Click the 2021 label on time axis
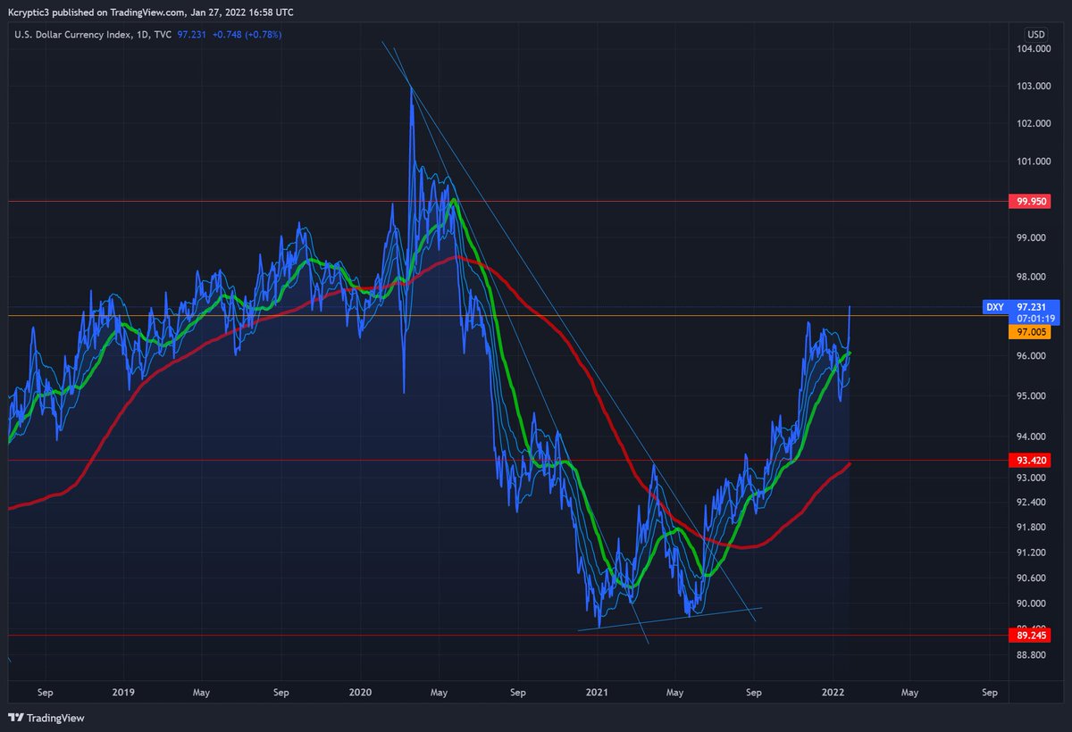Viewport: 1072px width, 732px height. [x=597, y=692]
